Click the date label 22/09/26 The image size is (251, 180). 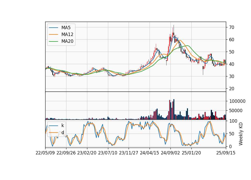[66, 153]
